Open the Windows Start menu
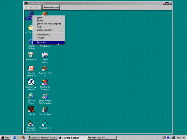Image resolution: width=187 pixels, height=140 pixels. coord(5,138)
